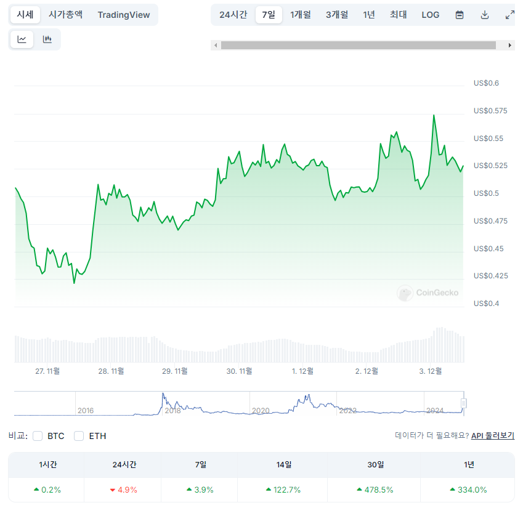Click the 1시간 column header
The width and height of the screenshot is (531, 508).
coord(48,465)
